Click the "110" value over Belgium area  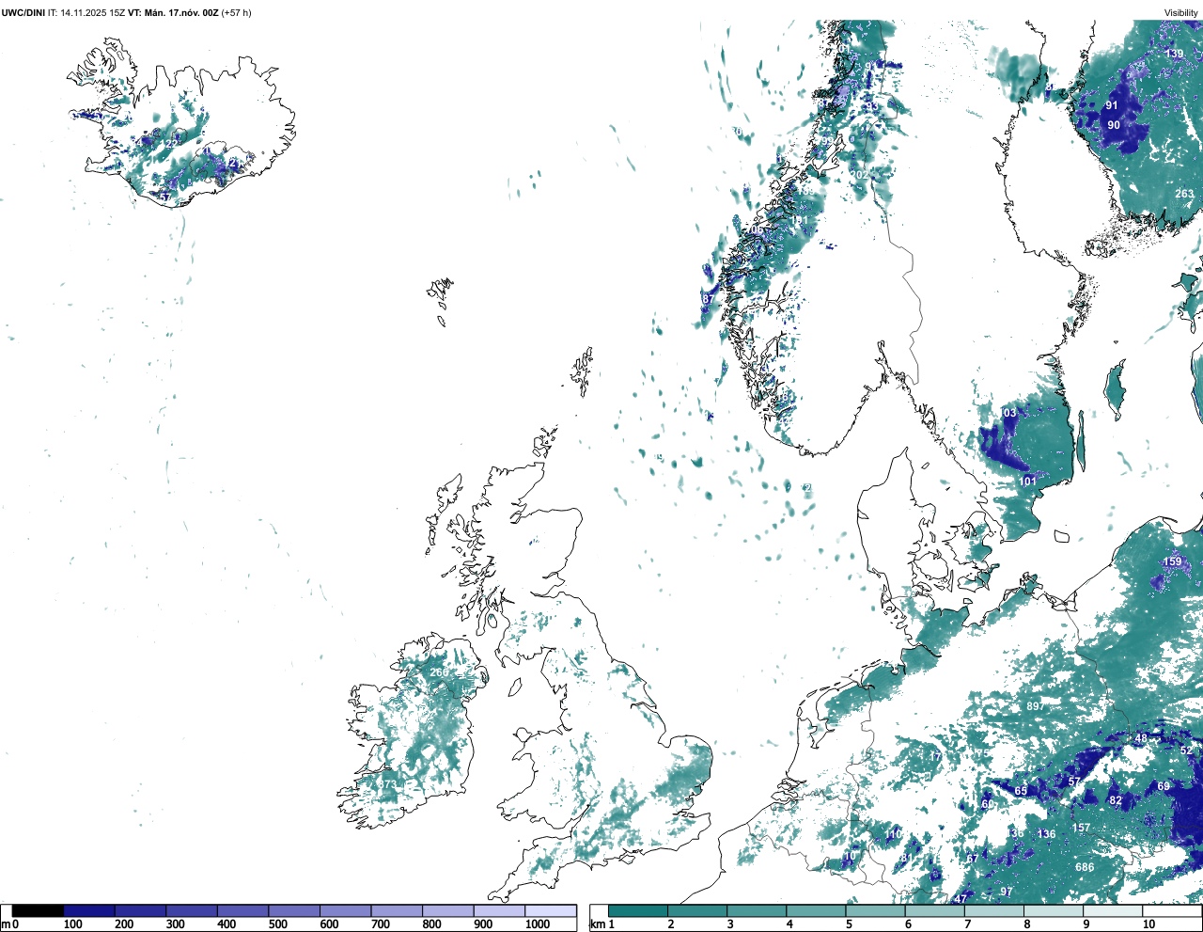[893, 834]
